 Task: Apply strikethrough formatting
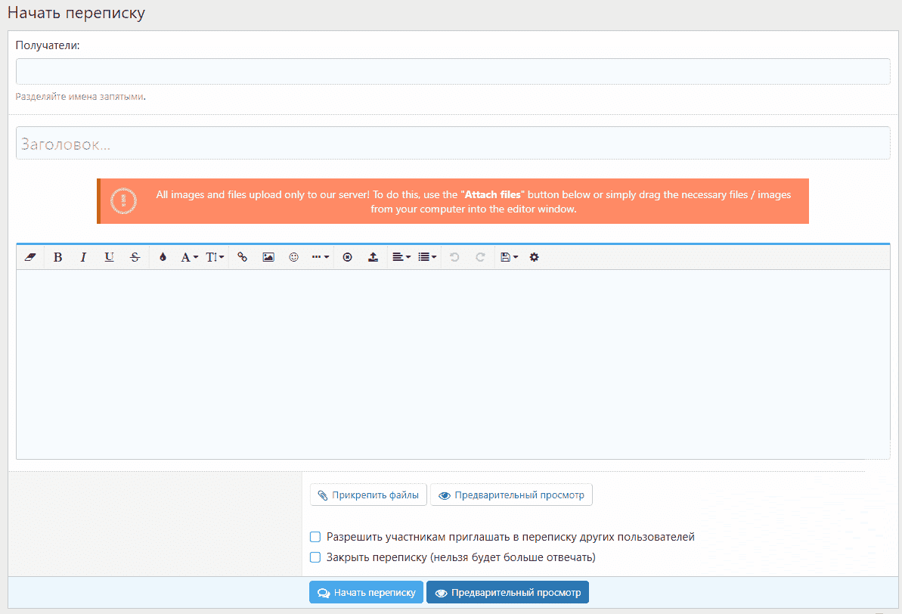(x=135, y=257)
